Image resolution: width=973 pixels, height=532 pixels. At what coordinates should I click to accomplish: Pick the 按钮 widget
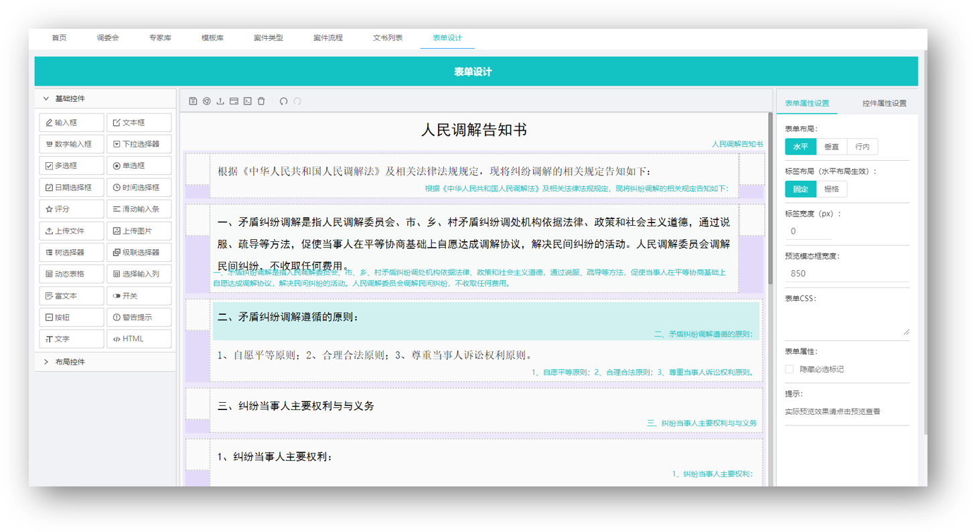[x=72, y=317]
